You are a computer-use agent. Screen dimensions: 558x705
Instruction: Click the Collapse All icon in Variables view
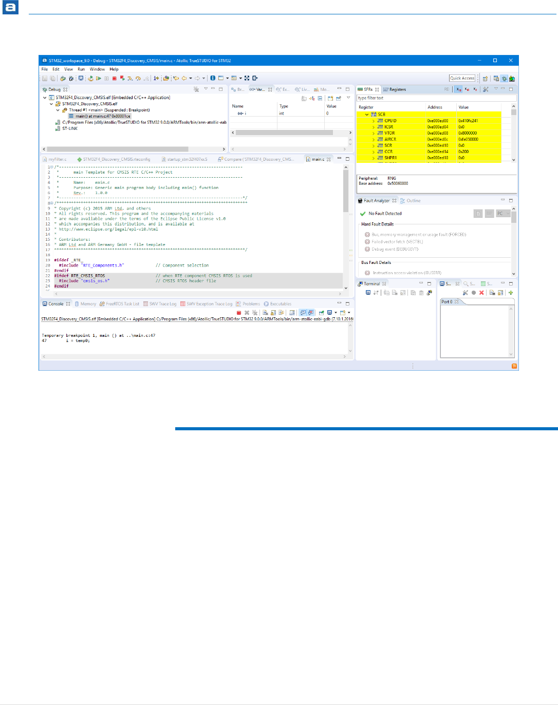(320, 98)
